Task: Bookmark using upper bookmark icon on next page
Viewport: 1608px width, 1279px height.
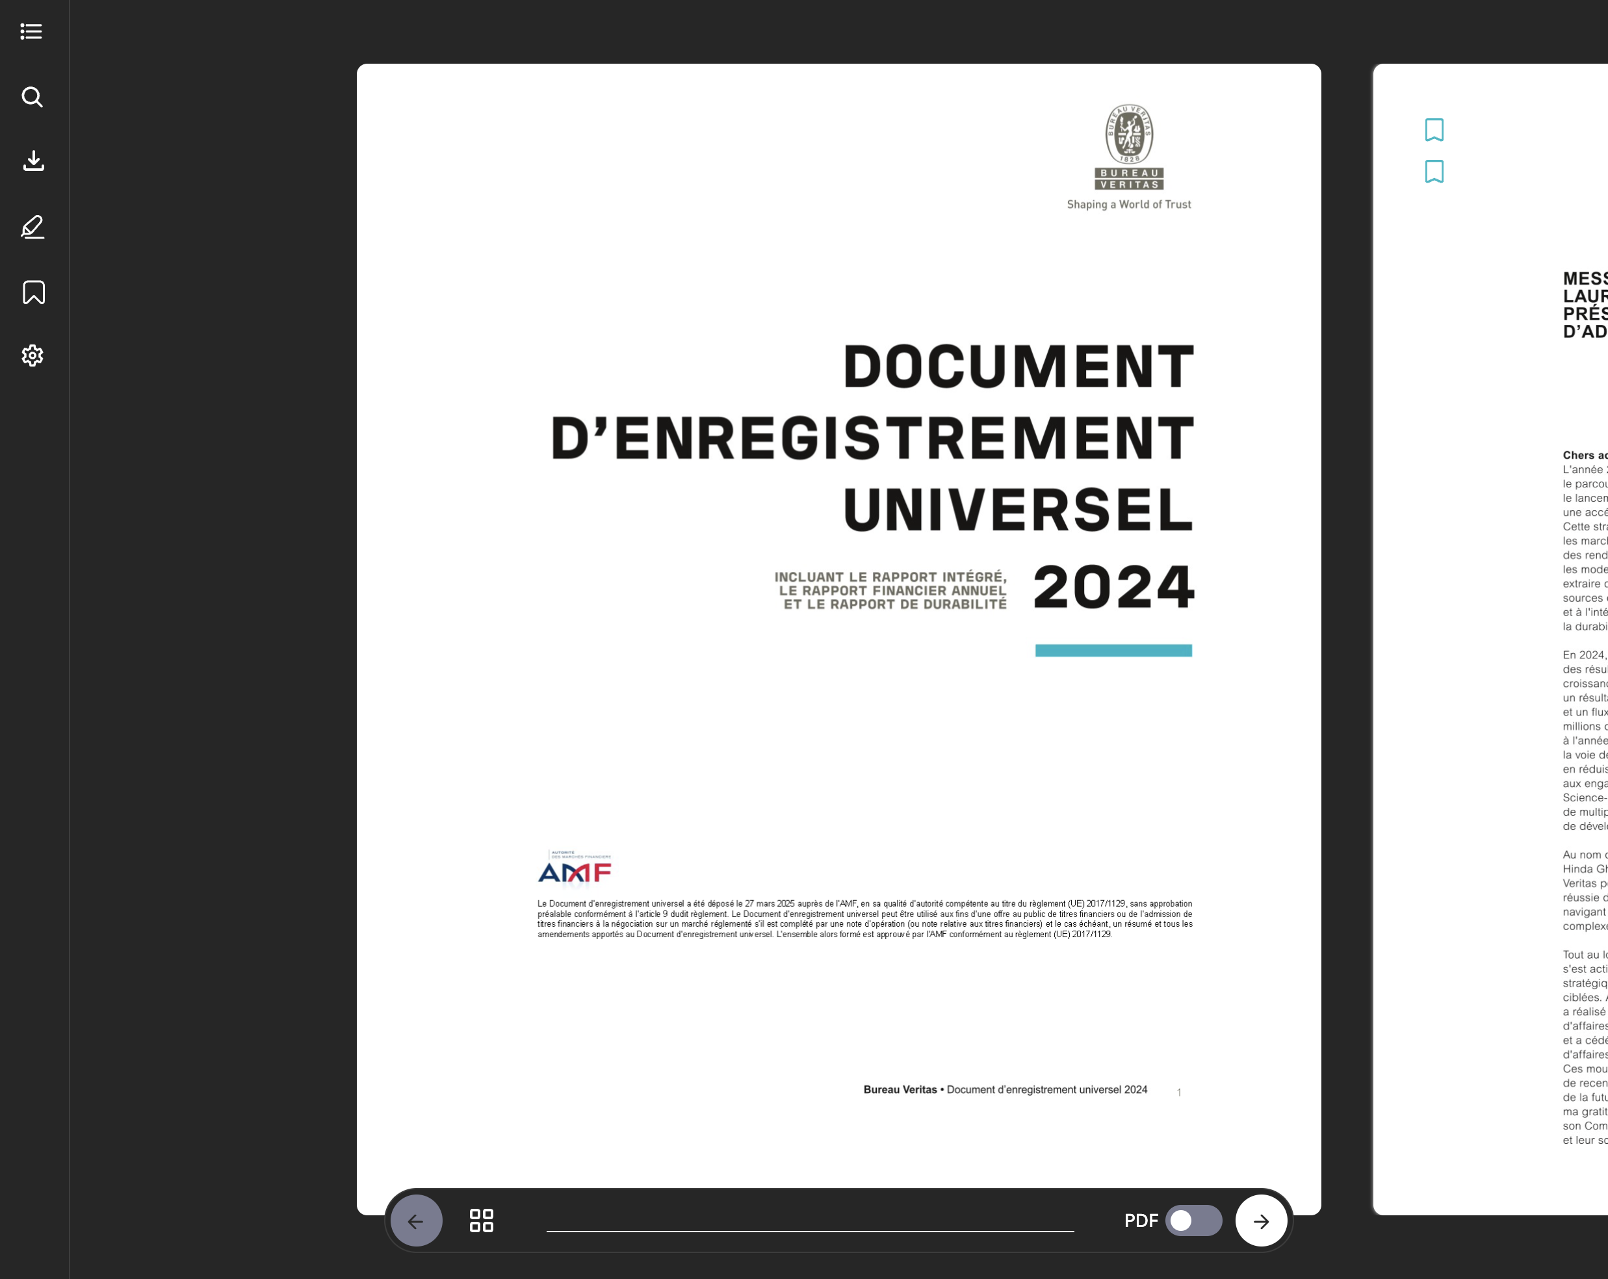Action: point(1433,130)
